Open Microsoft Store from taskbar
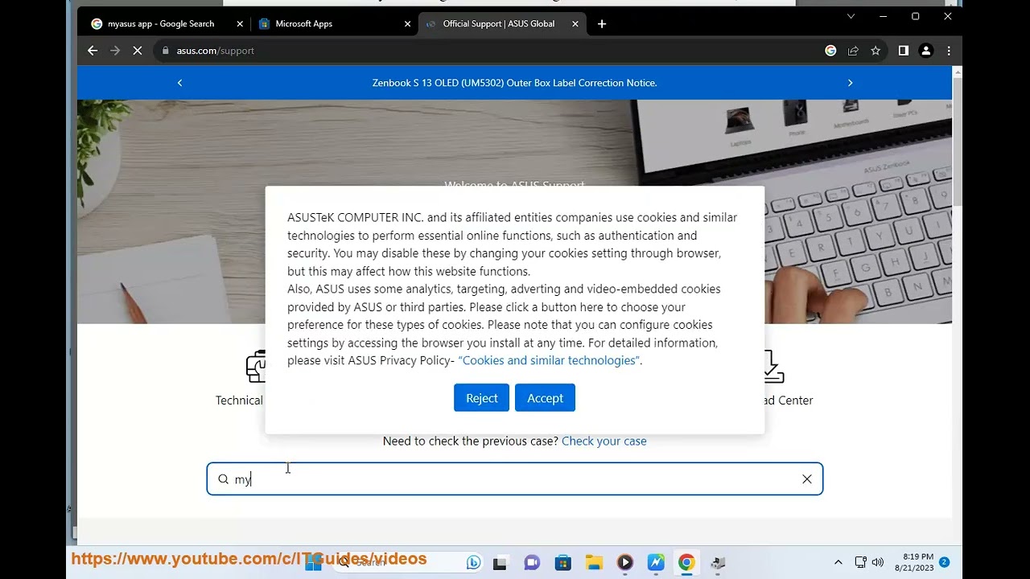The width and height of the screenshot is (1030, 579). [x=562, y=563]
